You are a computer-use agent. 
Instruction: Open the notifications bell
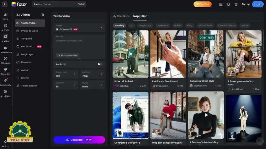click(x=228, y=4)
